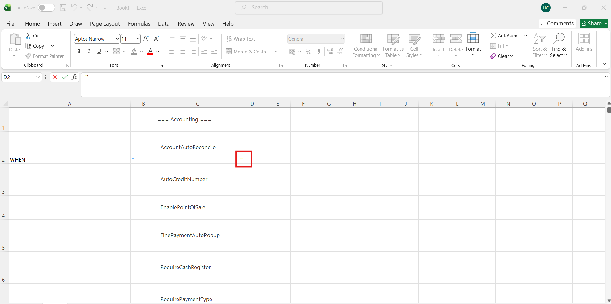This screenshot has width=611, height=304.
Task: Click the Insert Function fx icon
Action: click(x=74, y=77)
